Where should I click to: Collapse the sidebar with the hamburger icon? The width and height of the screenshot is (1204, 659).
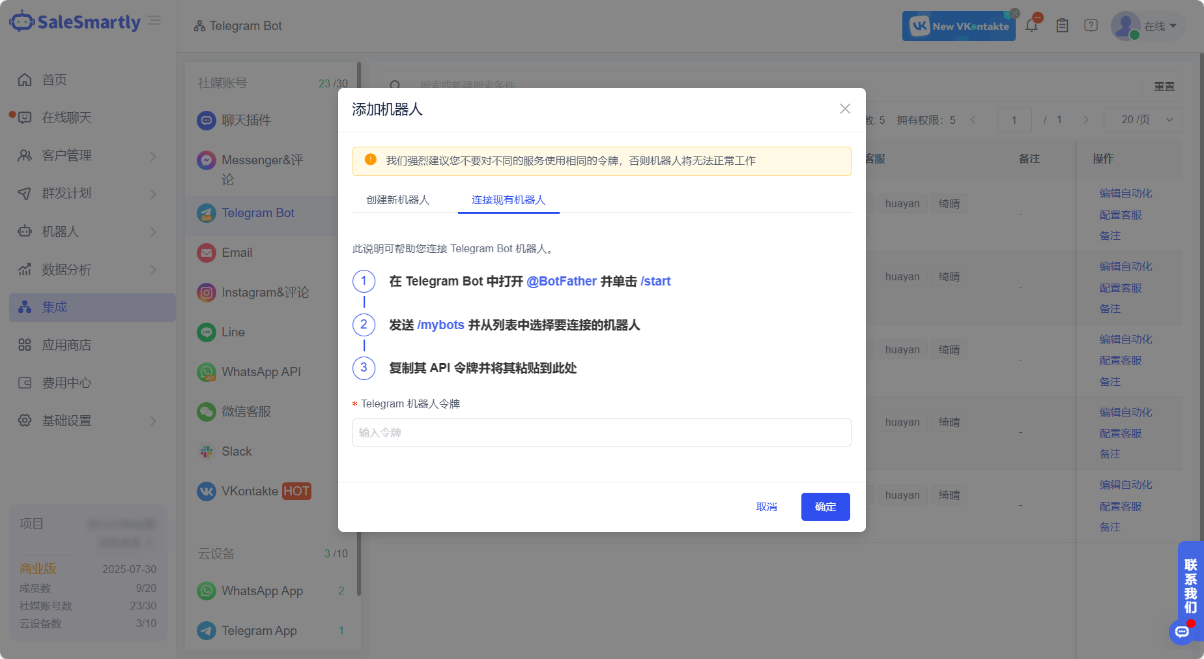pos(154,20)
